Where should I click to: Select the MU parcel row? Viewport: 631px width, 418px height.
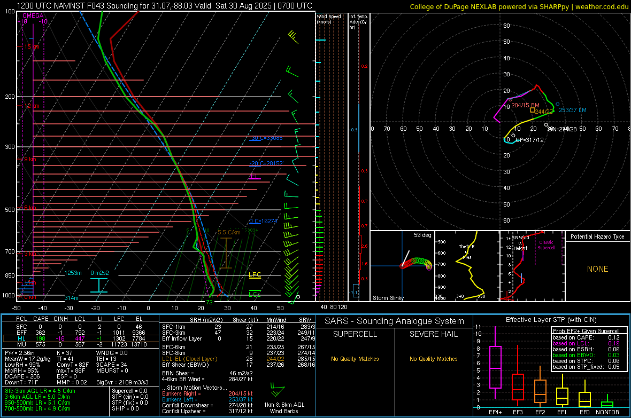click(x=81, y=344)
